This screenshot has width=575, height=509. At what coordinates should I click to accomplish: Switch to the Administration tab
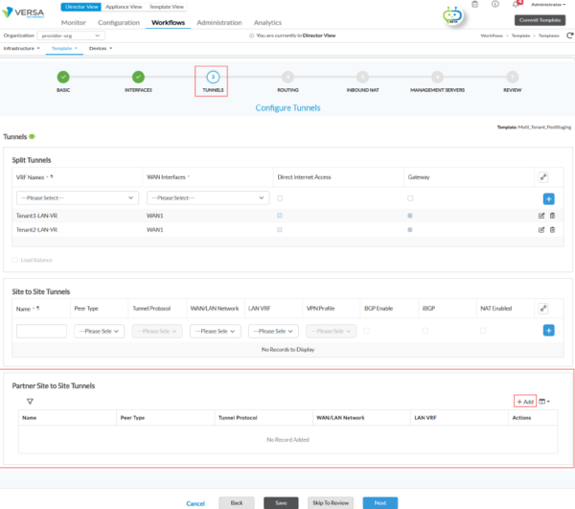219,23
